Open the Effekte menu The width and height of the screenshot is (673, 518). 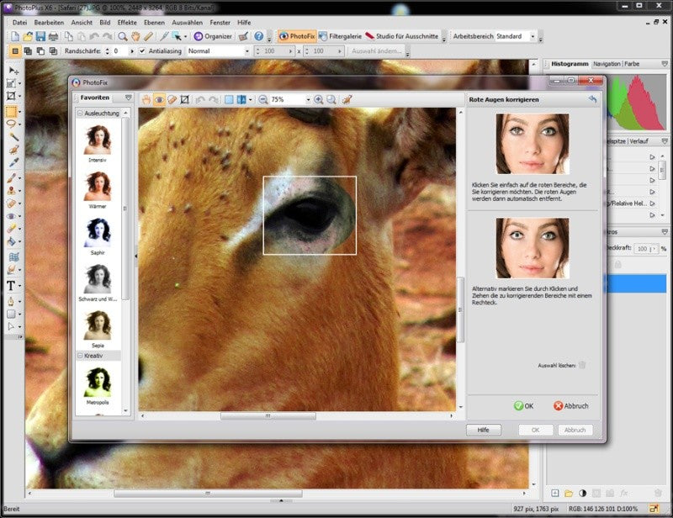127,23
